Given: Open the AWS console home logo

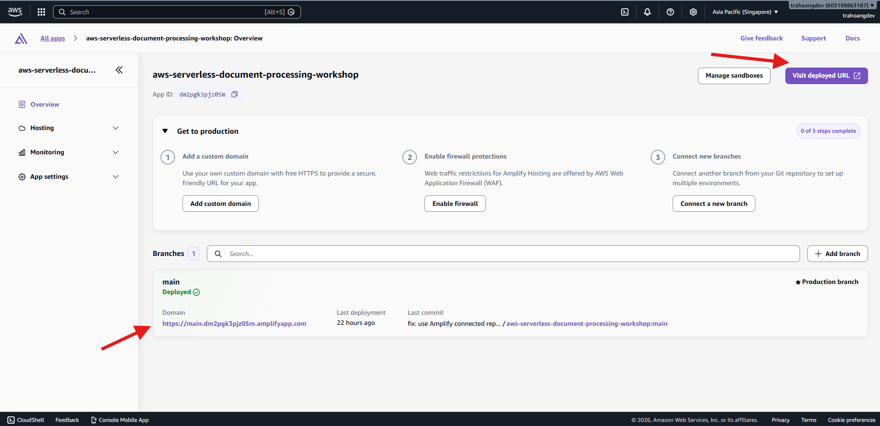Looking at the screenshot, I should point(15,12).
